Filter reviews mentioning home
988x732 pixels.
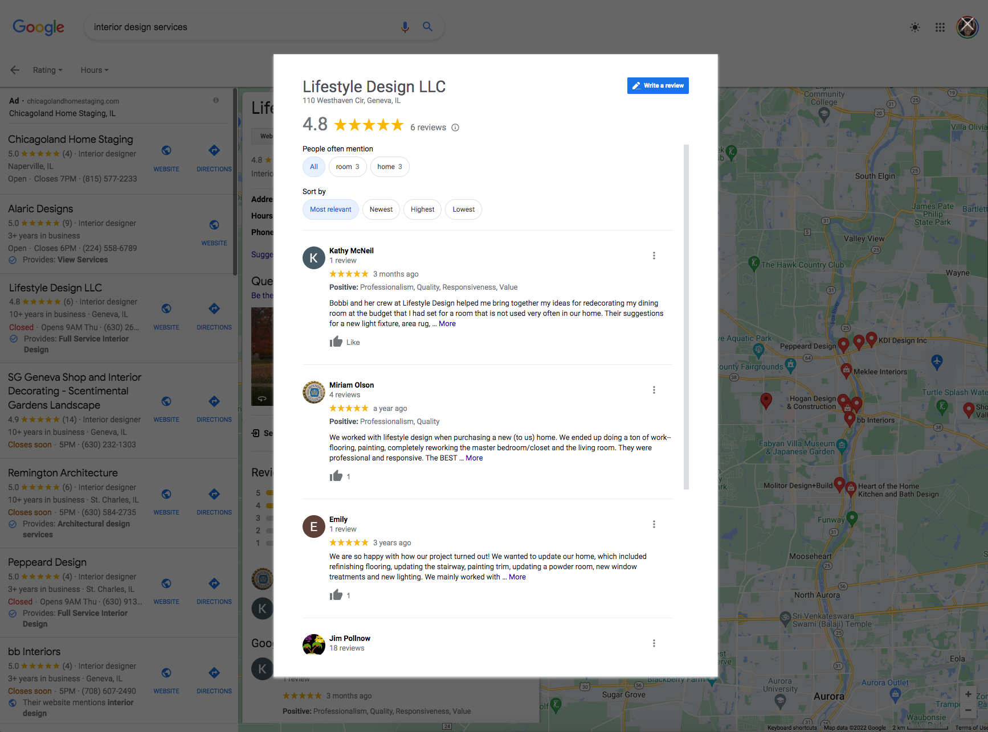click(390, 167)
